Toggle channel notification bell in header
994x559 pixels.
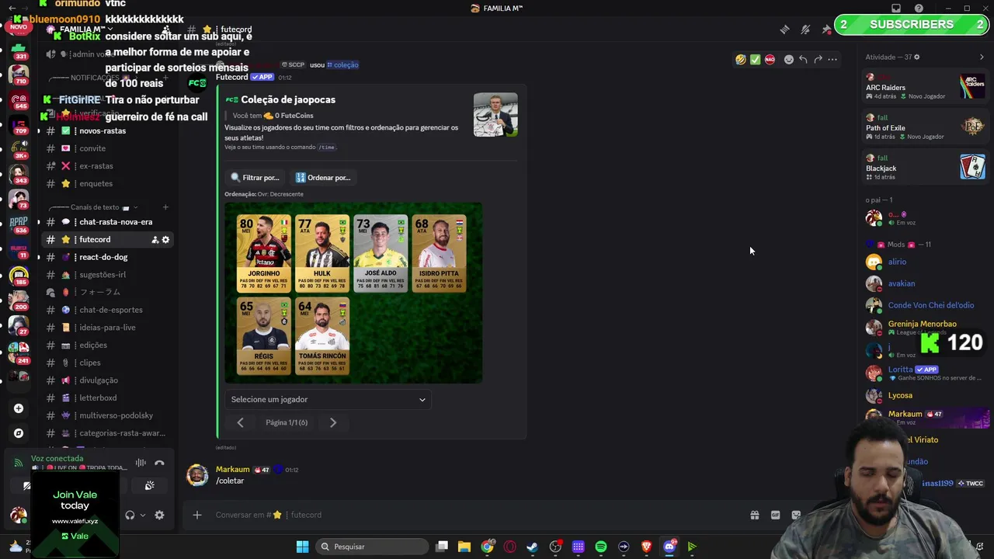[x=805, y=30]
